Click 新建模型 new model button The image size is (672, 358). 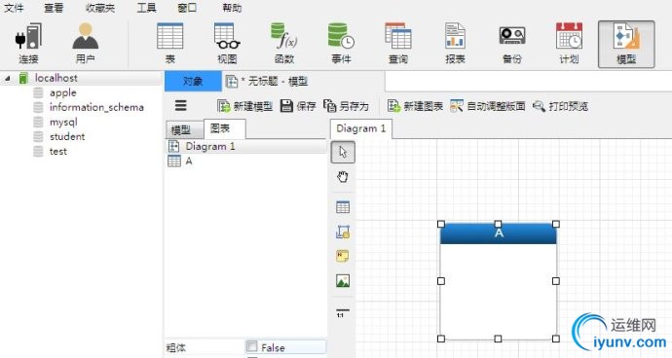click(245, 106)
